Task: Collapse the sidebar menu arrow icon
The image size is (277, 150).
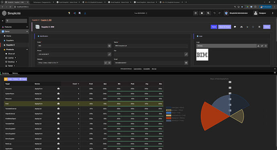Action: click(2, 21)
